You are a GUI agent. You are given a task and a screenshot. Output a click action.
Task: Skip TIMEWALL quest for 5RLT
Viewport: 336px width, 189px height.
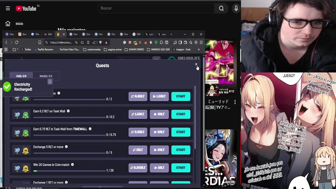[159, 132]
